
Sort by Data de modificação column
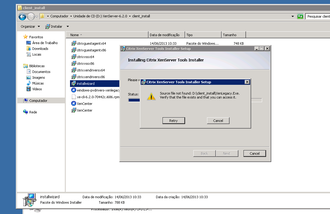coord(166,35)
